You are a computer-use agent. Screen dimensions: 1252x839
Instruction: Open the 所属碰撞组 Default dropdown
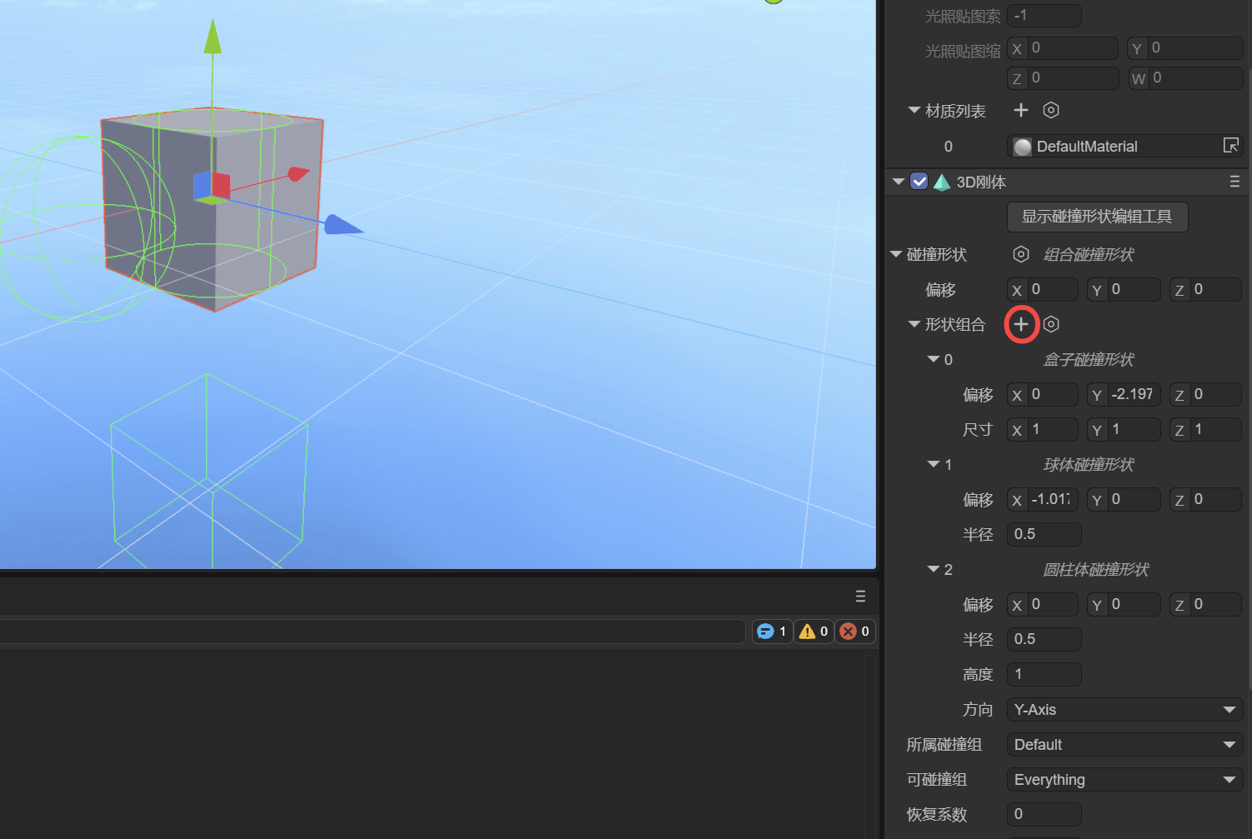tap(1124, 745)
